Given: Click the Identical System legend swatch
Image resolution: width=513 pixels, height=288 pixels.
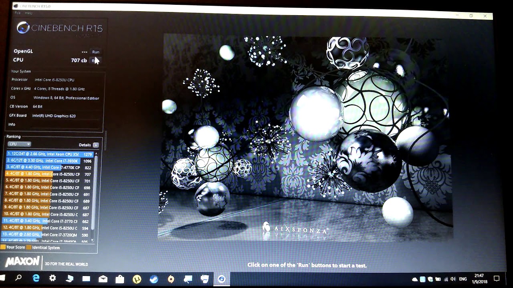Looking at the screenshot, I should click(29, 247).
